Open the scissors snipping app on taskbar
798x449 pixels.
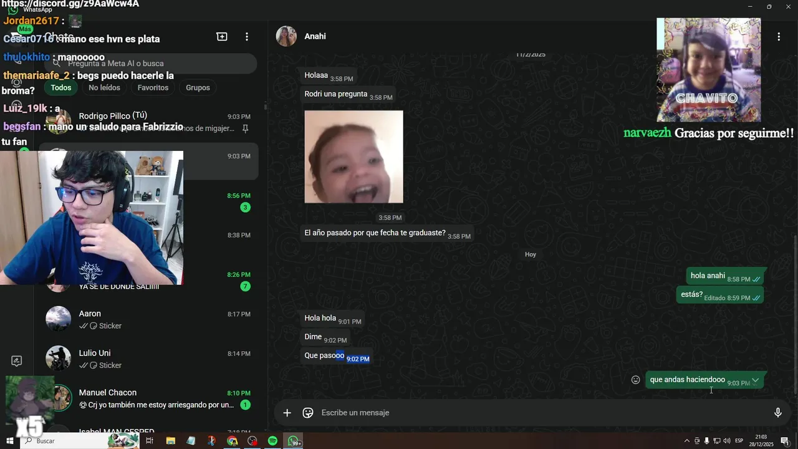coord(212,441)
